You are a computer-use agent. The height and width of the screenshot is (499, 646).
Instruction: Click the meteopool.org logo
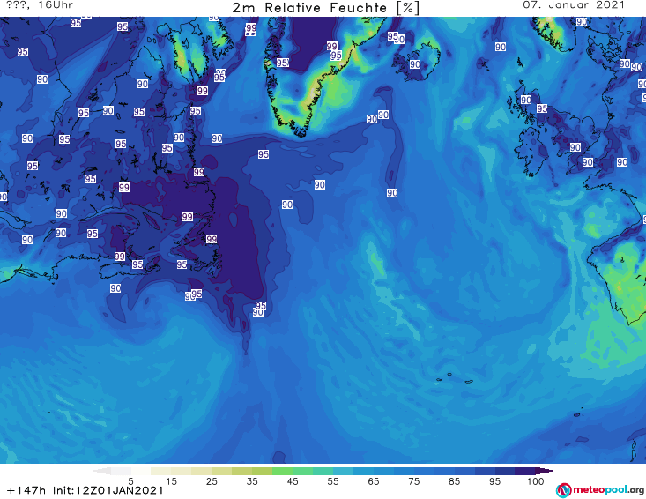click(600, 490)
